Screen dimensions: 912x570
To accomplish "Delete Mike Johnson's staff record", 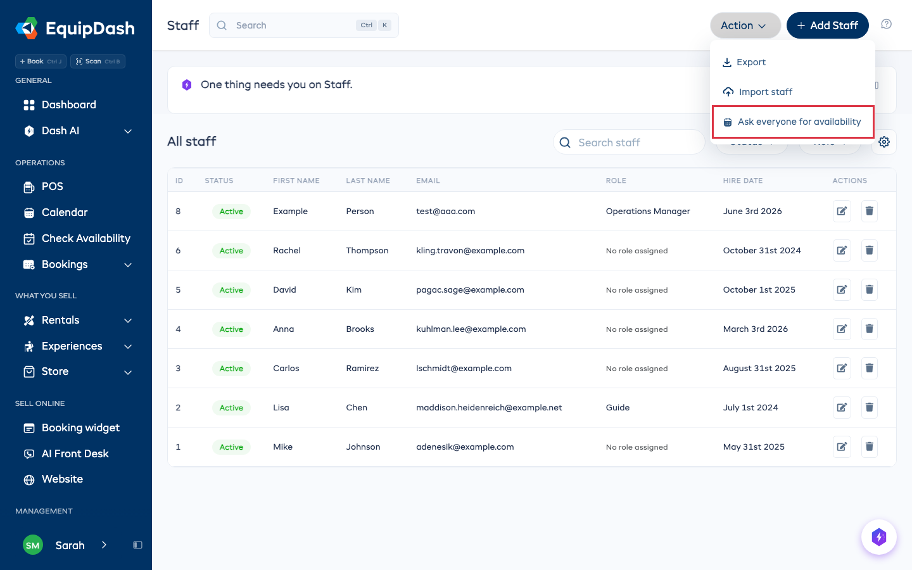I will [870, 446].
